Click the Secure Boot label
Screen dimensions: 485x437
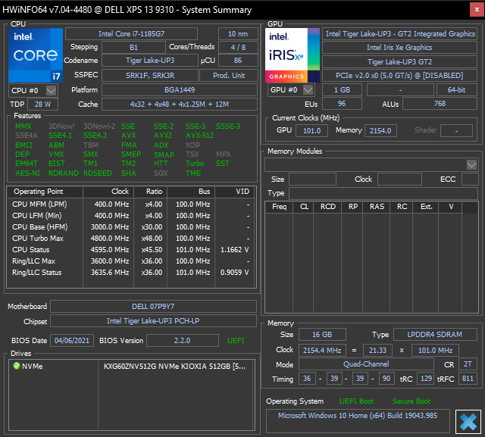(411, 401)
